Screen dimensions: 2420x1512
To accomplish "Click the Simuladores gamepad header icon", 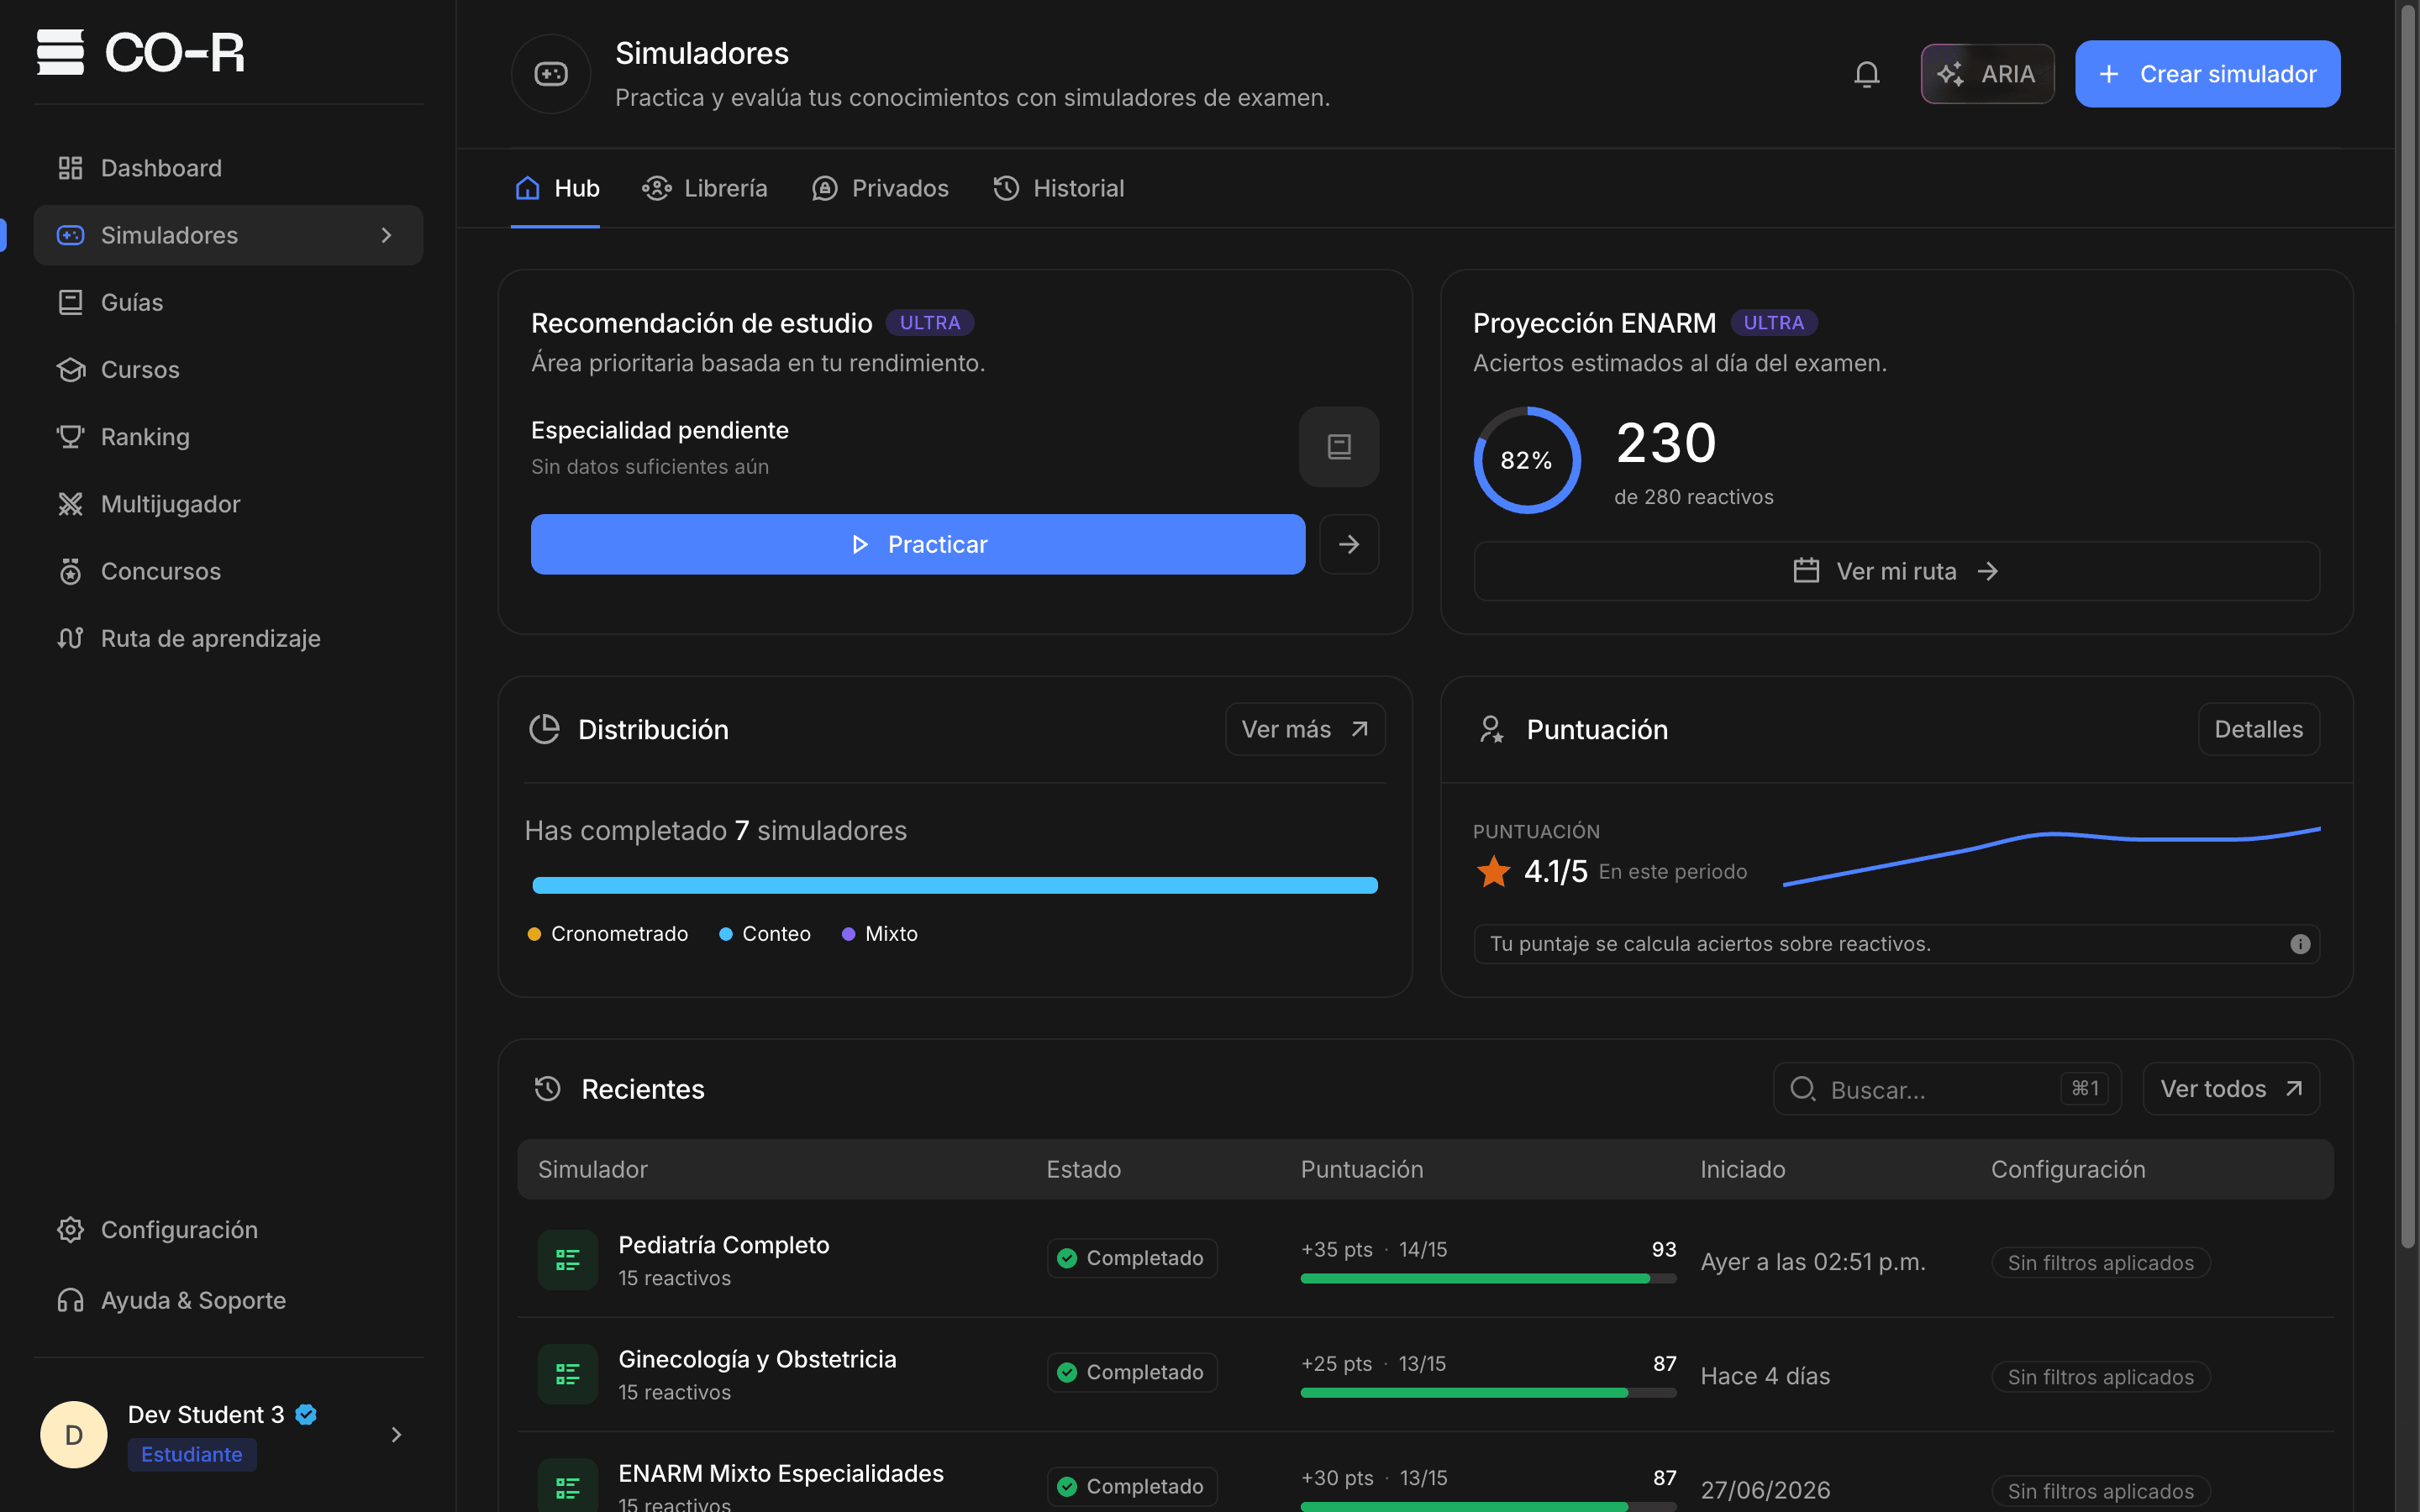I will point(551,74).
